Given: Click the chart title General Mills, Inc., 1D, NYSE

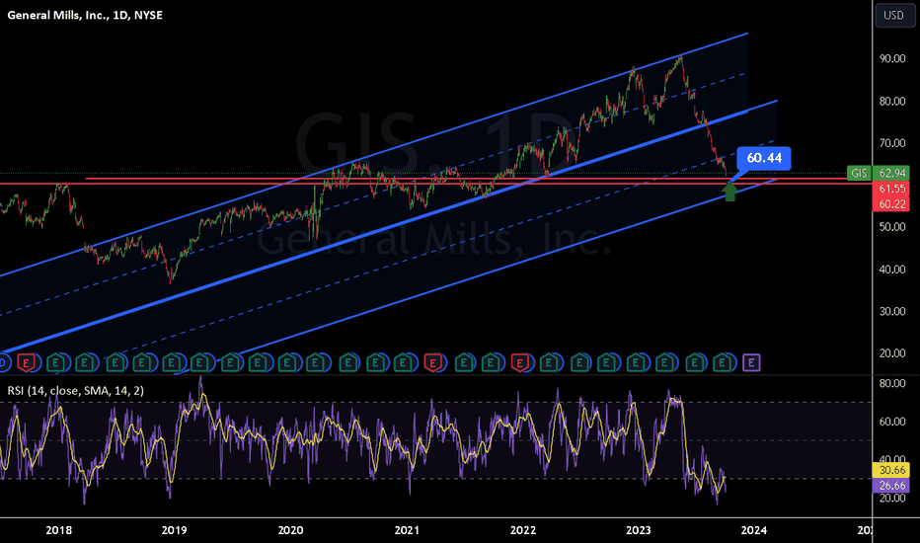Looking at the screenshot, I should 85,15.
